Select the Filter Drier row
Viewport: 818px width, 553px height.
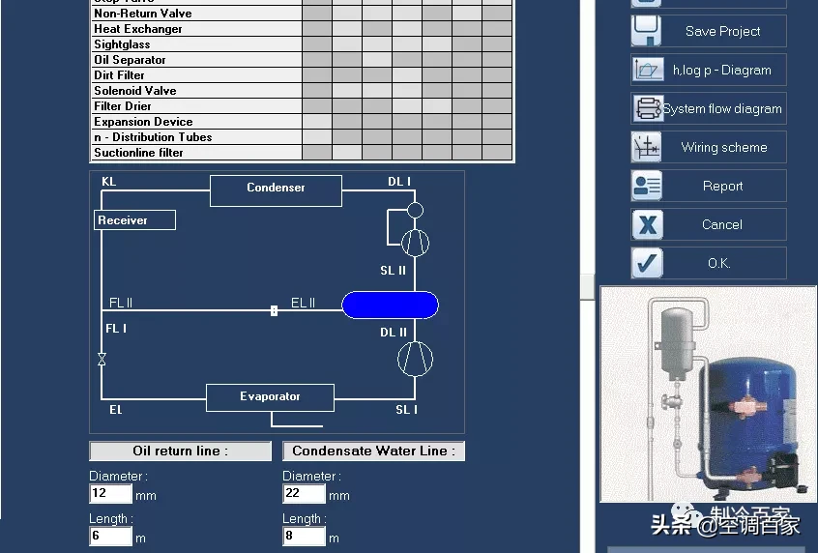(x=302, y=106)
